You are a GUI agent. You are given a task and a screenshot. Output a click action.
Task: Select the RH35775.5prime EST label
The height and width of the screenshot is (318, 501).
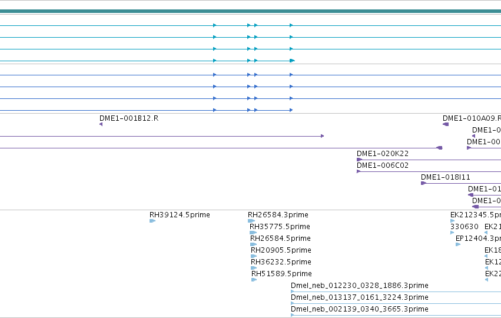click(280, 227)
